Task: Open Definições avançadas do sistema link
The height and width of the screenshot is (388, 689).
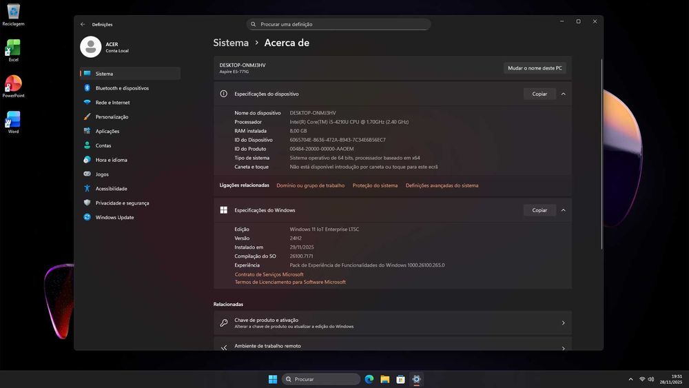Action: pos(442,185)
